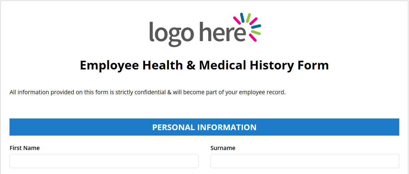The height and width of the screenshot is (174, 409).
Task: Click the Employee Health & Medical History title
Action: click(x=204, y=65)
